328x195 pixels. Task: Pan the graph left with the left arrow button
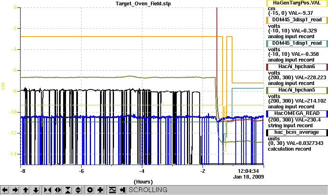click(5, 190)
